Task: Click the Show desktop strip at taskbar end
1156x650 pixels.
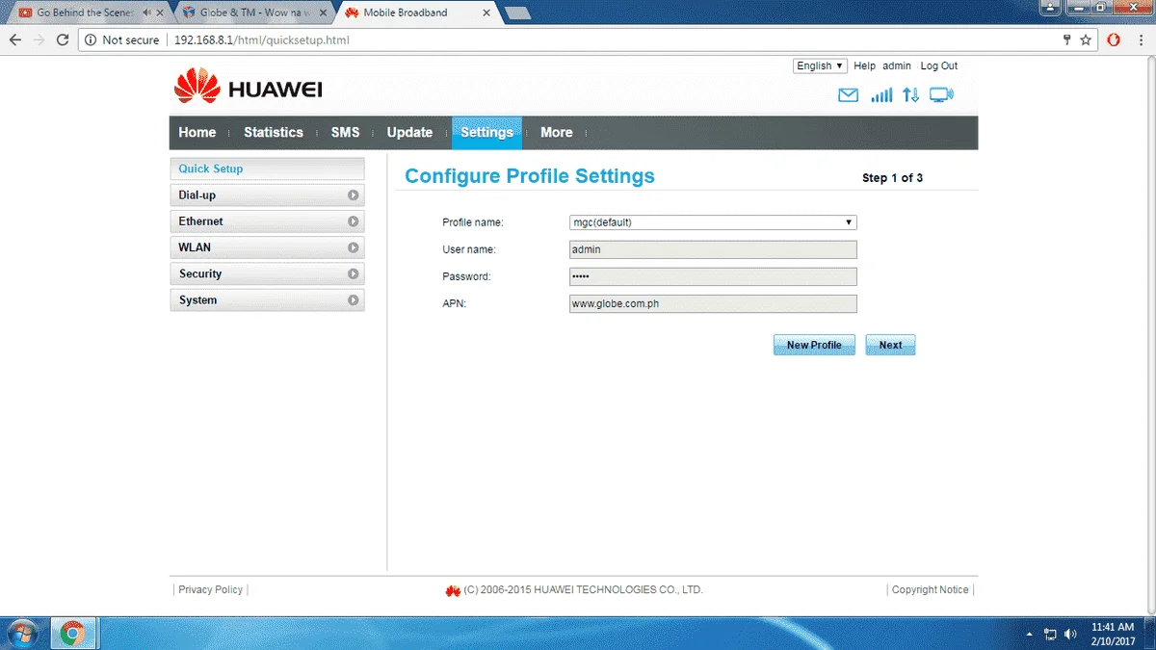Action: point(1150,634)
